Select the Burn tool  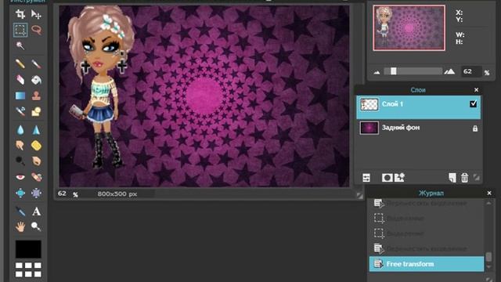click(36, 161)
